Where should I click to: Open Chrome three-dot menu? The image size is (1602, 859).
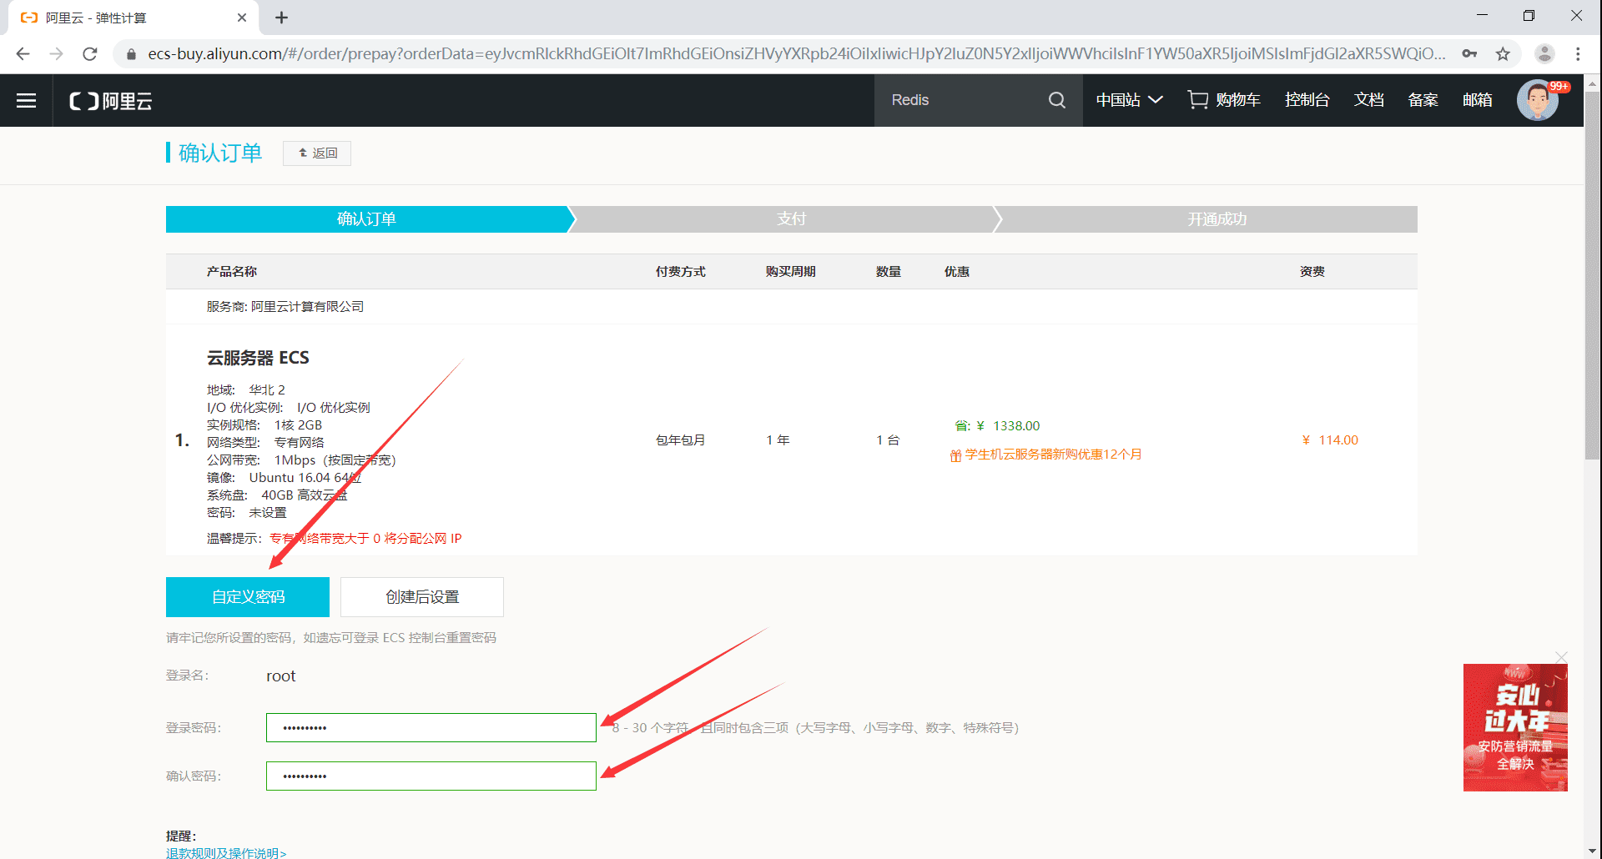point(1578,53)
